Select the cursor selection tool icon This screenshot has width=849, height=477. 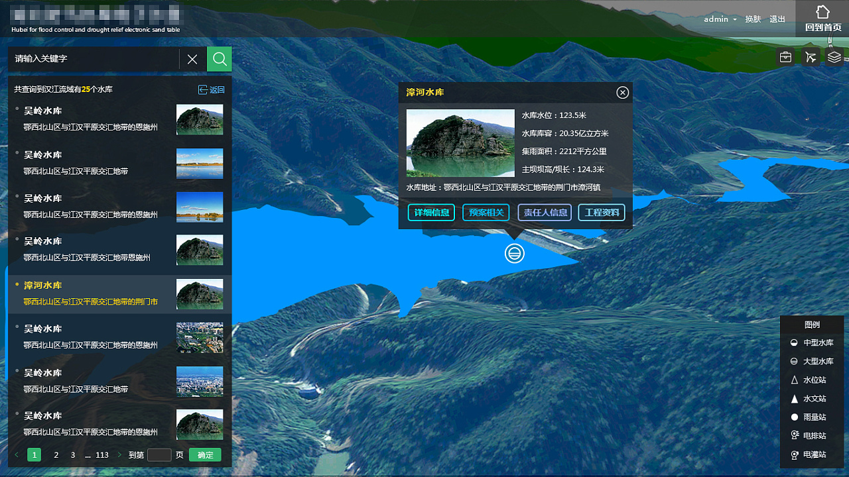(810, 57)
